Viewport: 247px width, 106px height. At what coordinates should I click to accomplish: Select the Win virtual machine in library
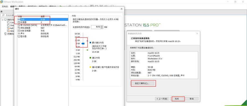coord(11,31)
